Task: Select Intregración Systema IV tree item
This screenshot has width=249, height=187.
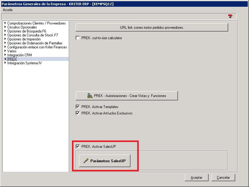Action: (25, 63)
